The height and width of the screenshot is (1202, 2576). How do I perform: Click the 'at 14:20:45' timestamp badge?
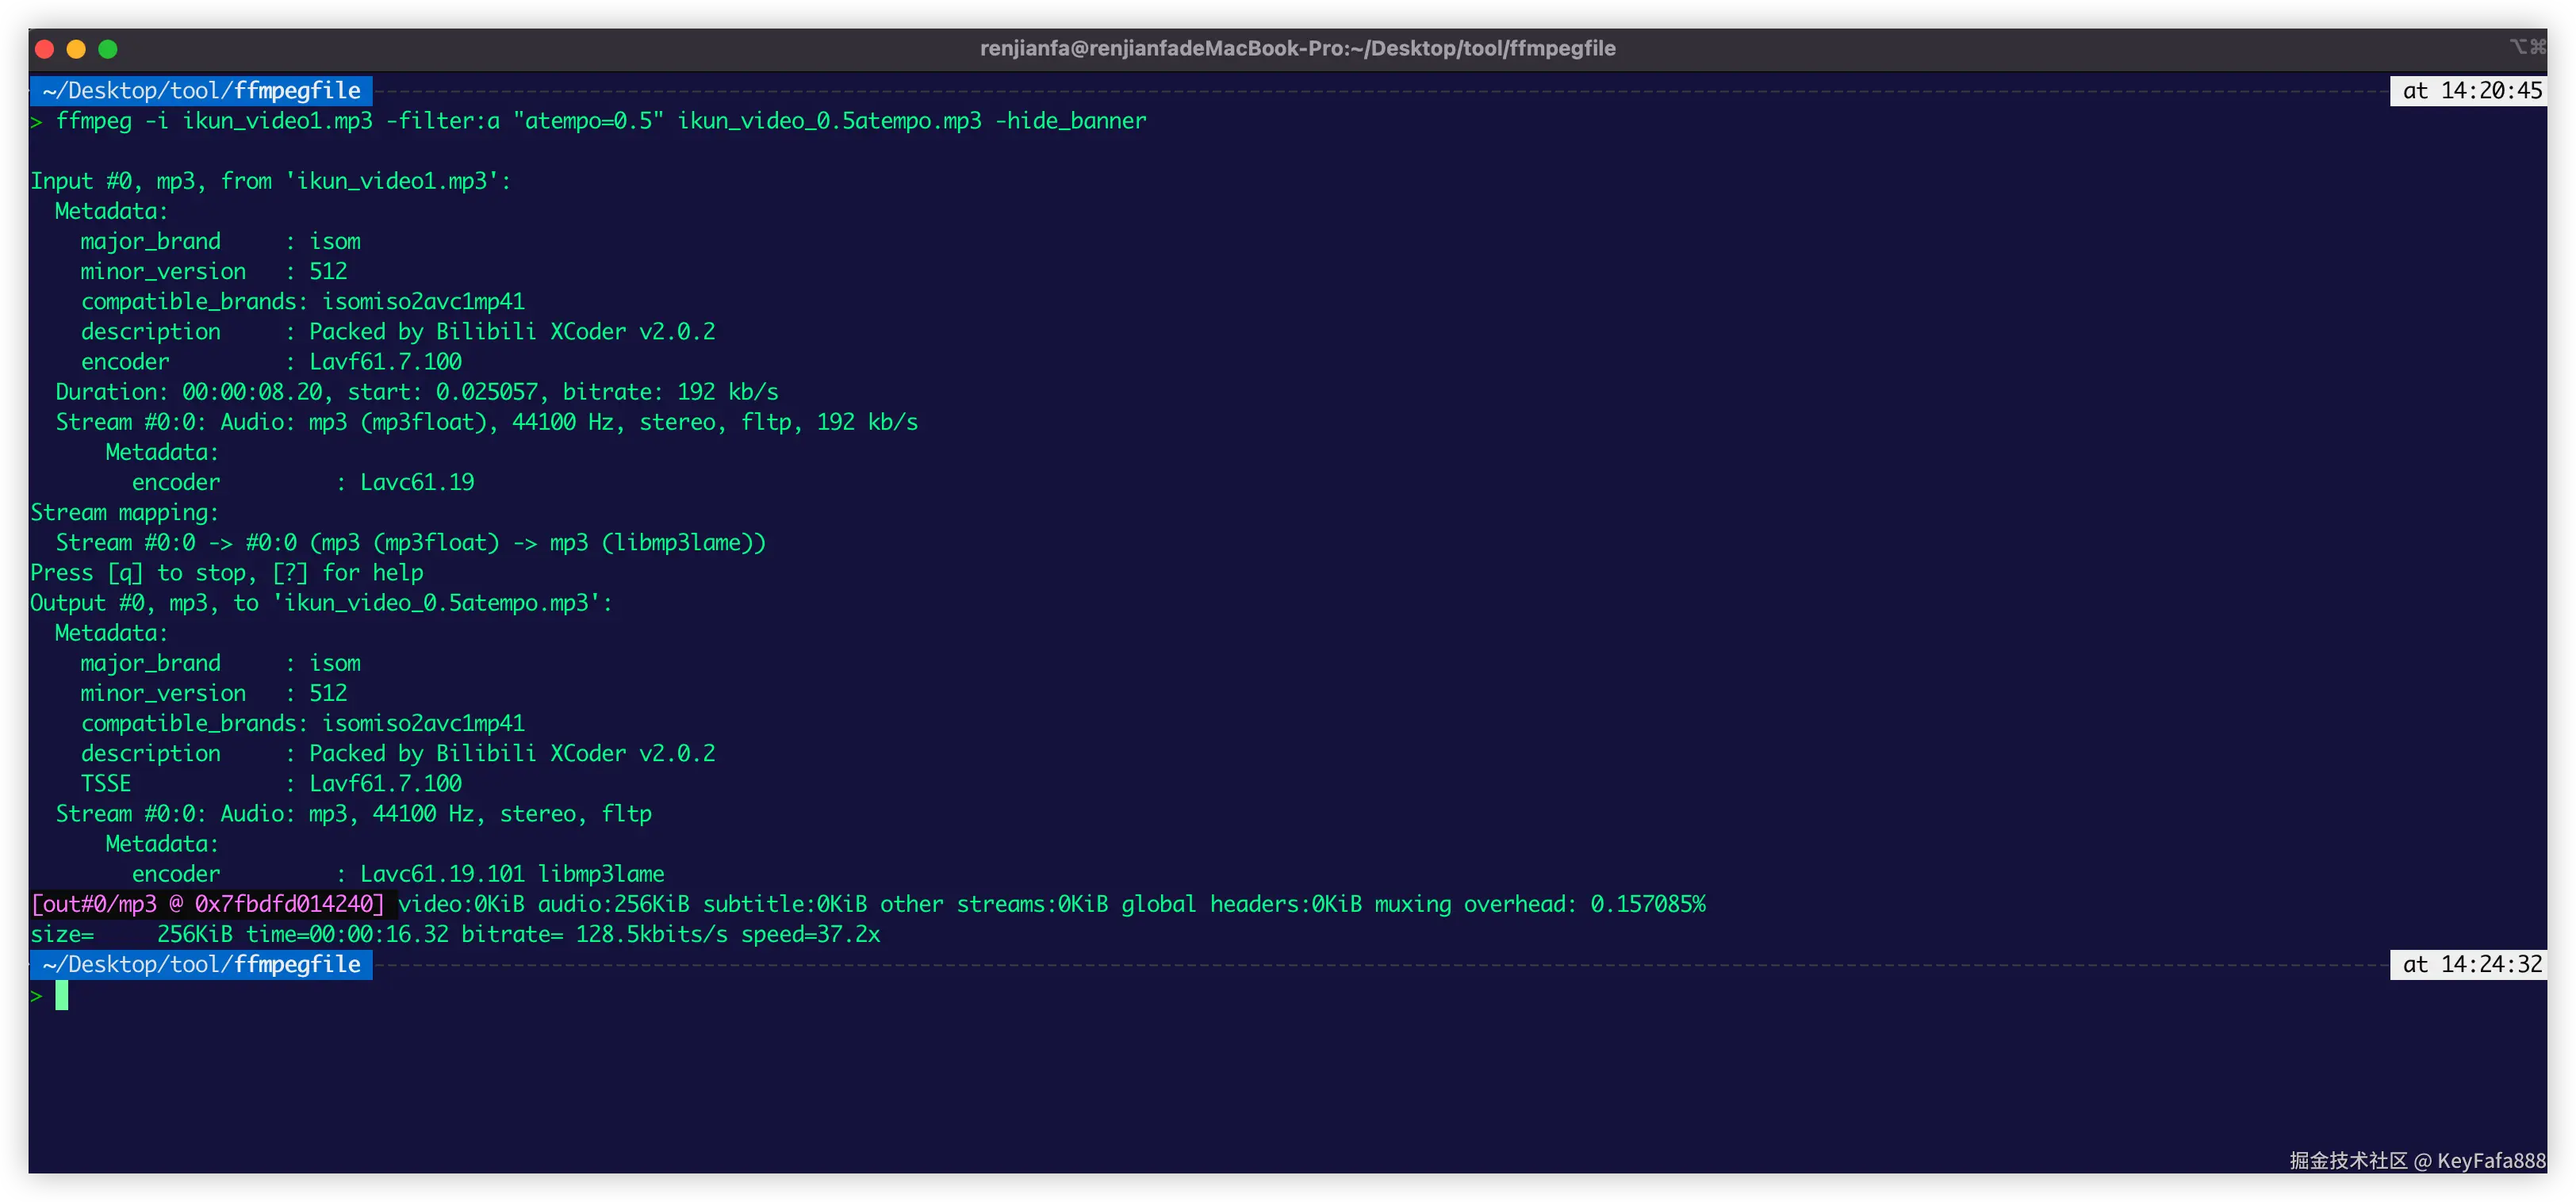[x=2470, y=91]
